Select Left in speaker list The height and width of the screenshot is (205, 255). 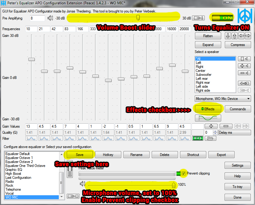[198, 62]
